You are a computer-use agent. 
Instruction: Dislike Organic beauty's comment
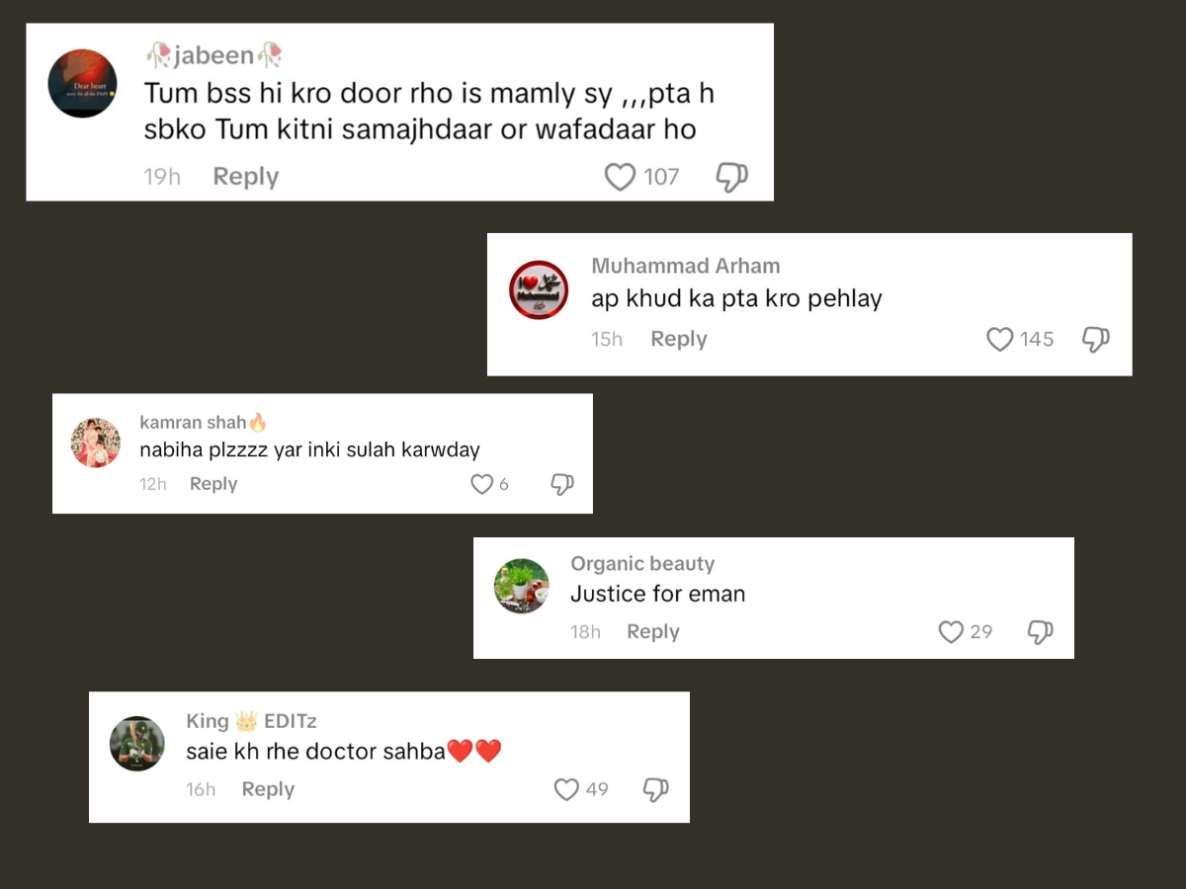1041,632
